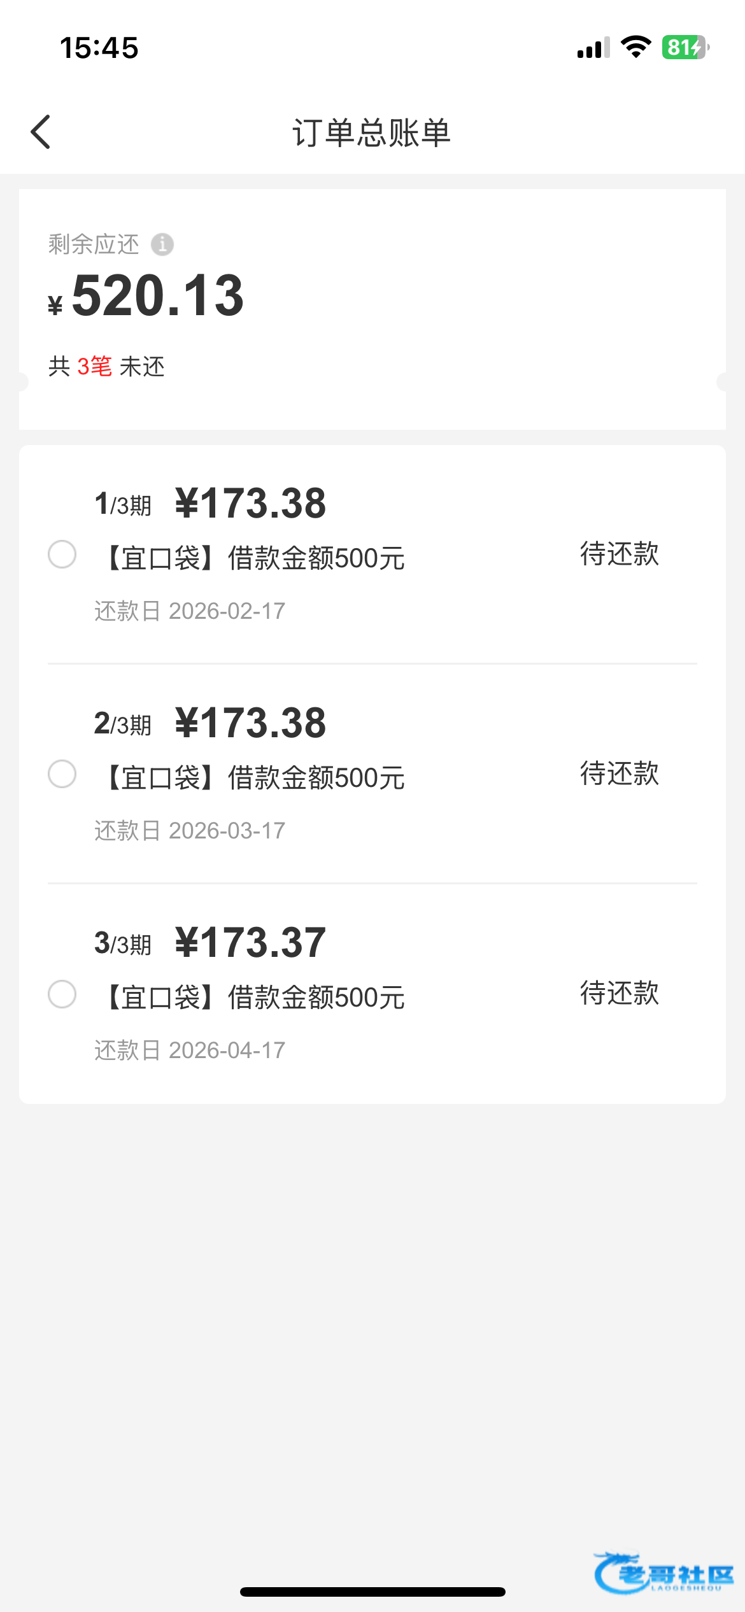Tap 待还款 status for the 2026-03-17 installment
Screen dimensions: 745x1612
tap(619, 774)
